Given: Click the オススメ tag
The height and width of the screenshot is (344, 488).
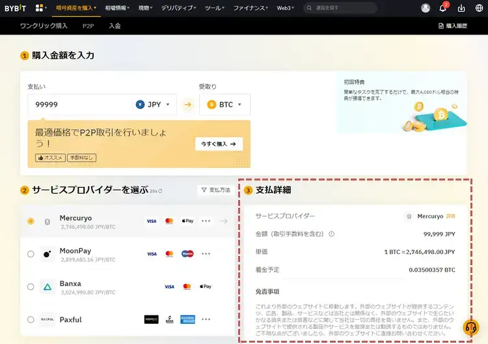Looking at the screenshot, I should click(x=50, y=158).
